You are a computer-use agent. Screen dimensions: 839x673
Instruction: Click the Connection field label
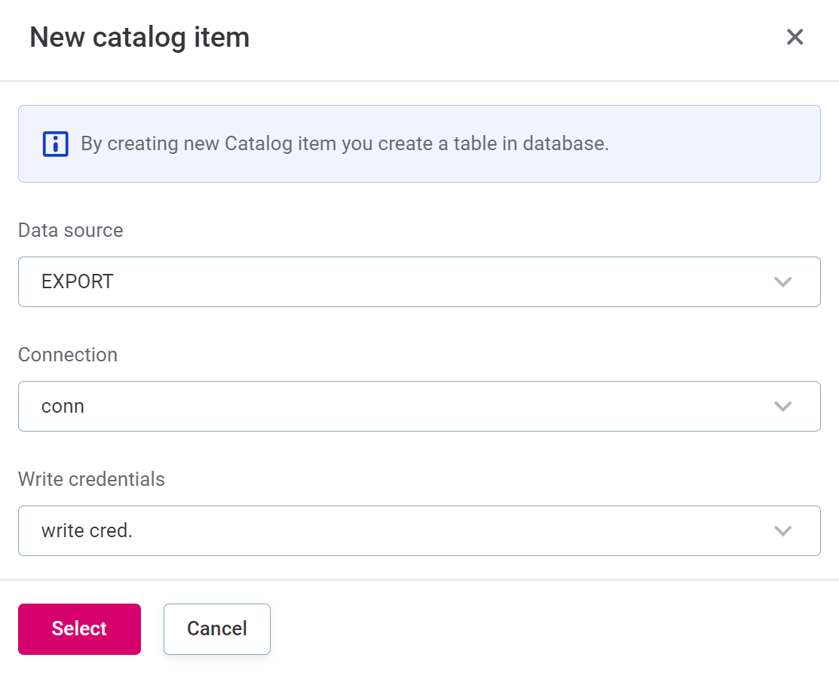coord(68,355)
